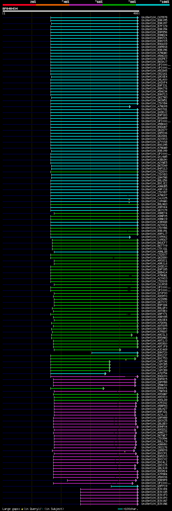Select hit label UniRef100_Q9FE06
Image resolution: width=172 pixels, height=511 pixels.
154,133
